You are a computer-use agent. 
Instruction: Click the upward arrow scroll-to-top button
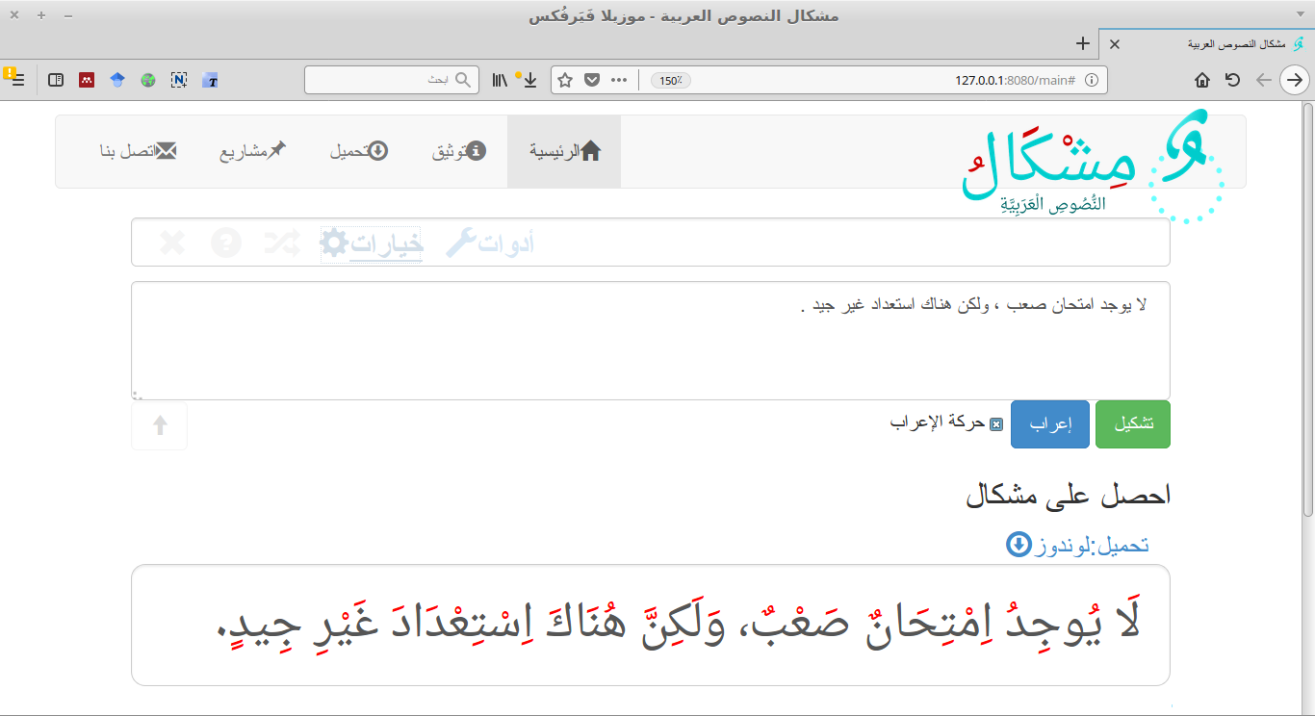(x=160, y=426)
